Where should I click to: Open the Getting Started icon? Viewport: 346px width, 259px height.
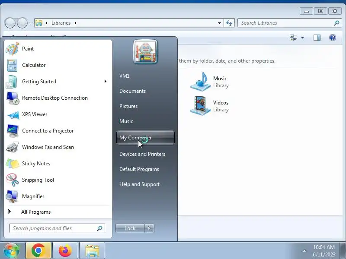pyautogui.click(x=12, y=82)
